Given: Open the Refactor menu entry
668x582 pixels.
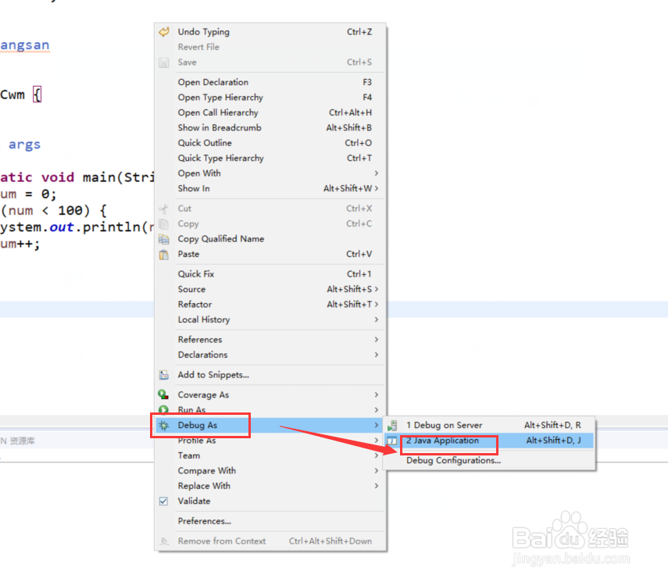Looking at the screenshot, I should (x=270, y=304).
